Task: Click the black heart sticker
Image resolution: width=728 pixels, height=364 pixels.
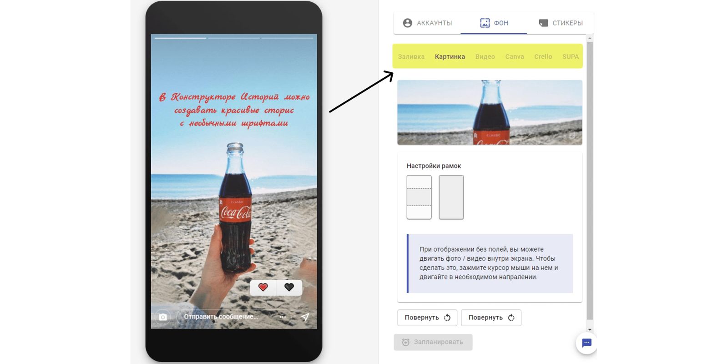Action: (x=289, y=287)
